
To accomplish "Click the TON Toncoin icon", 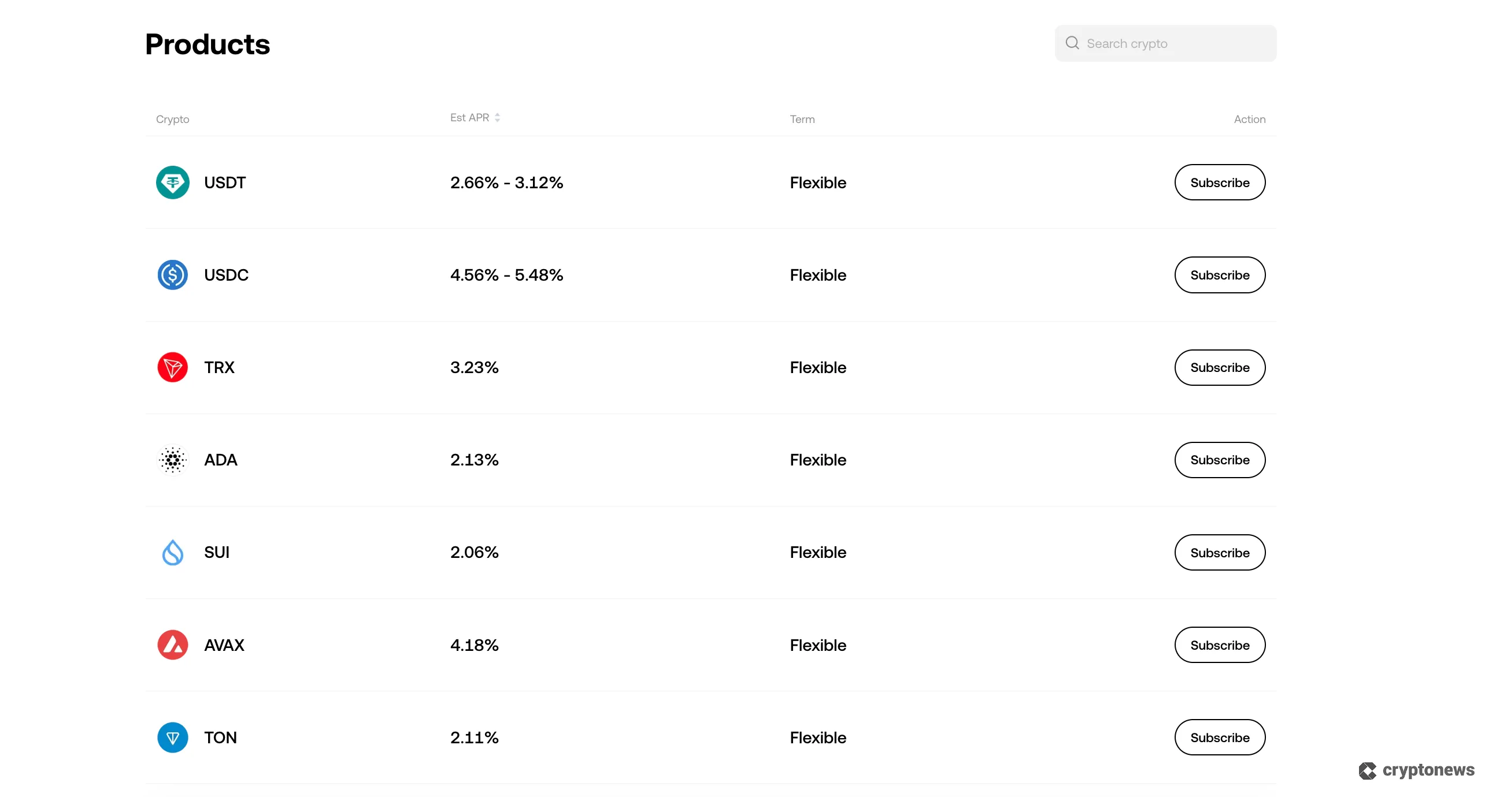I will 172,738.
